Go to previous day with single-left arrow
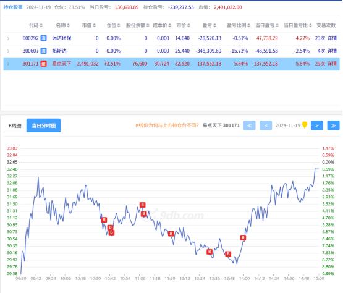 (x=266, y=125)
